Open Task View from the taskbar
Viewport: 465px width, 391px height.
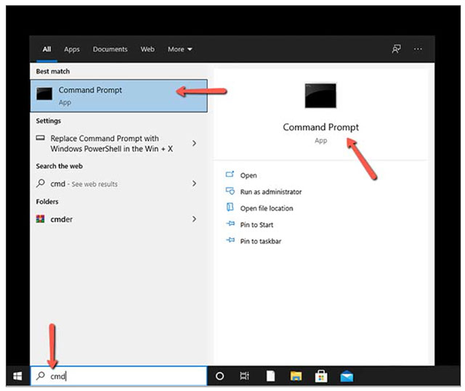click(244, 376)
